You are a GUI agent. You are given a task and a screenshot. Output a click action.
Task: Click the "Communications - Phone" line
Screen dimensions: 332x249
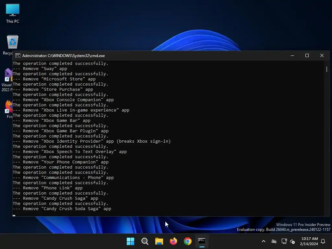(x=63, y=178)
